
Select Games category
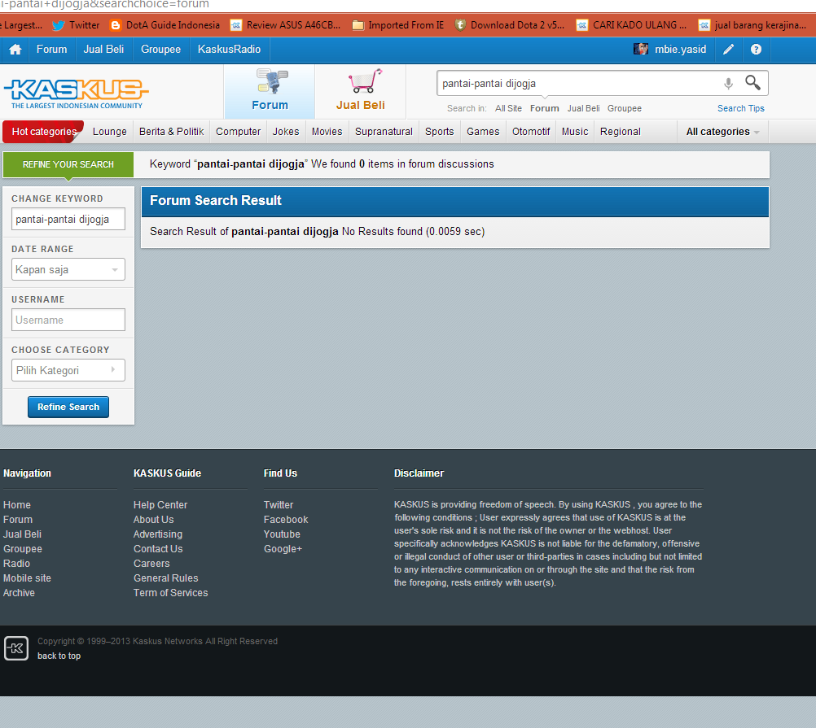click(483, 132)
